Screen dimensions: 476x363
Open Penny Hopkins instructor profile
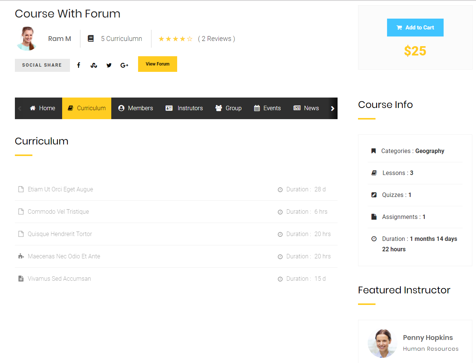(x=428, y=338)
